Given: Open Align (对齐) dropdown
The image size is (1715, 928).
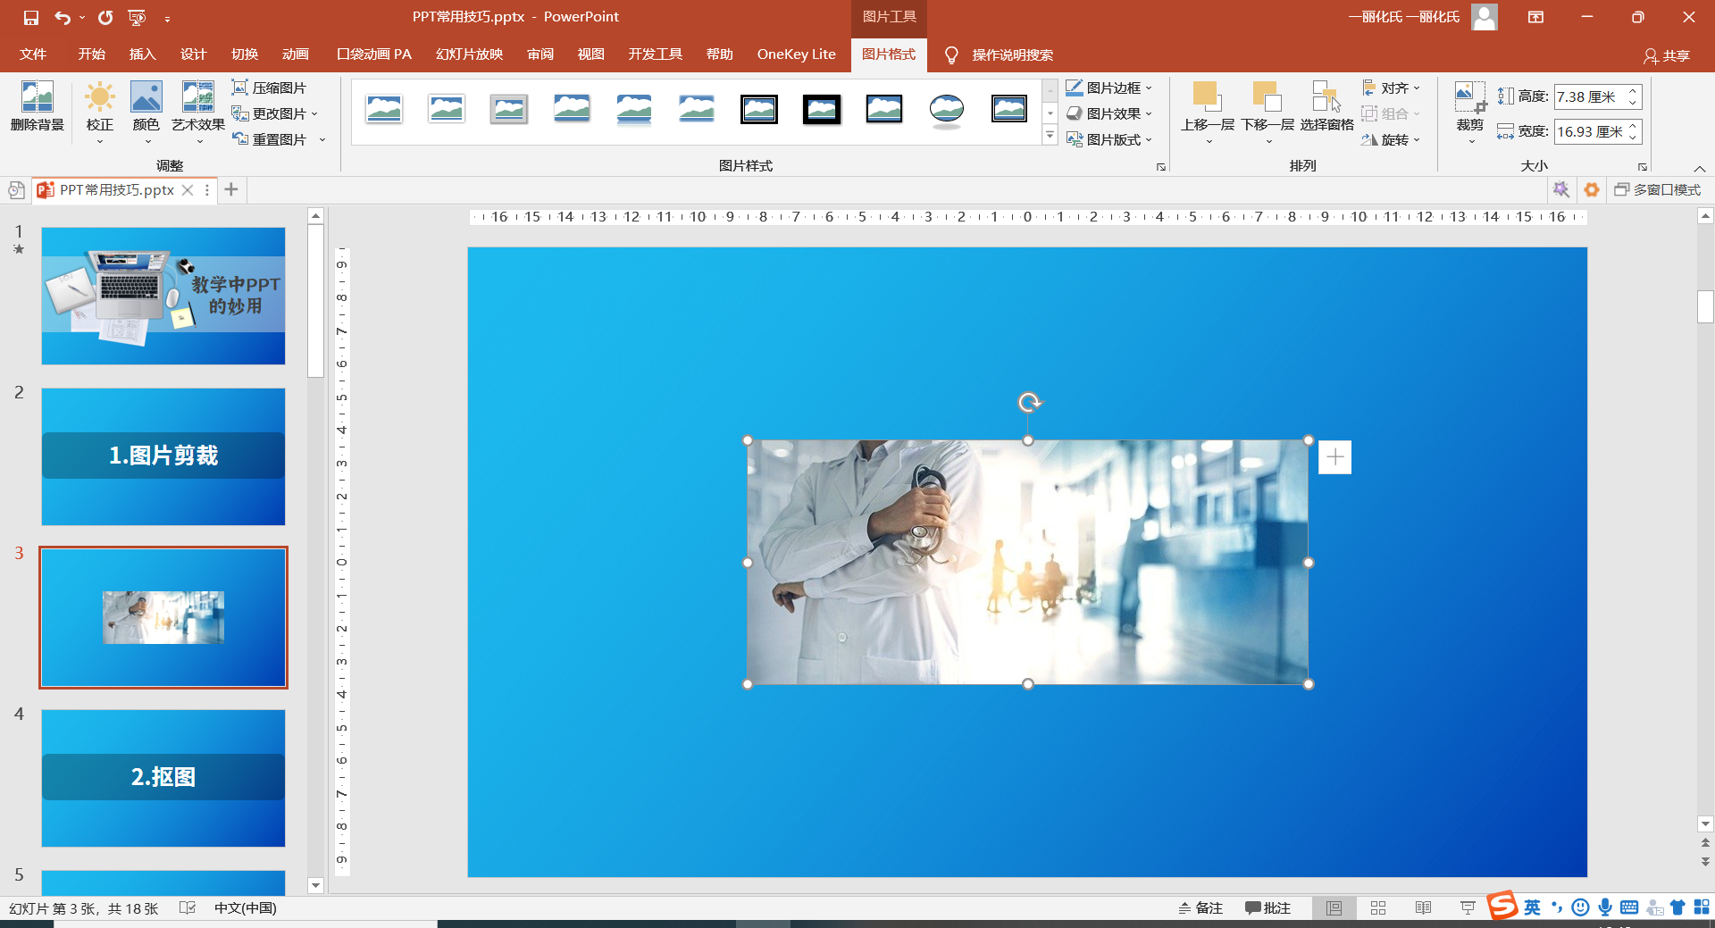Looking at the screenshot, I should (1391, 88).
